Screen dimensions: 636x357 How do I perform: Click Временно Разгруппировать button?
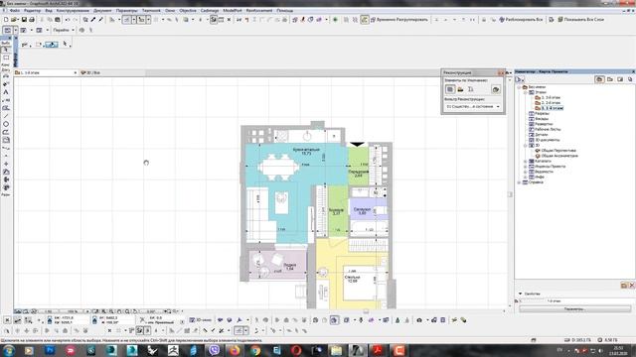pos(399,20)
